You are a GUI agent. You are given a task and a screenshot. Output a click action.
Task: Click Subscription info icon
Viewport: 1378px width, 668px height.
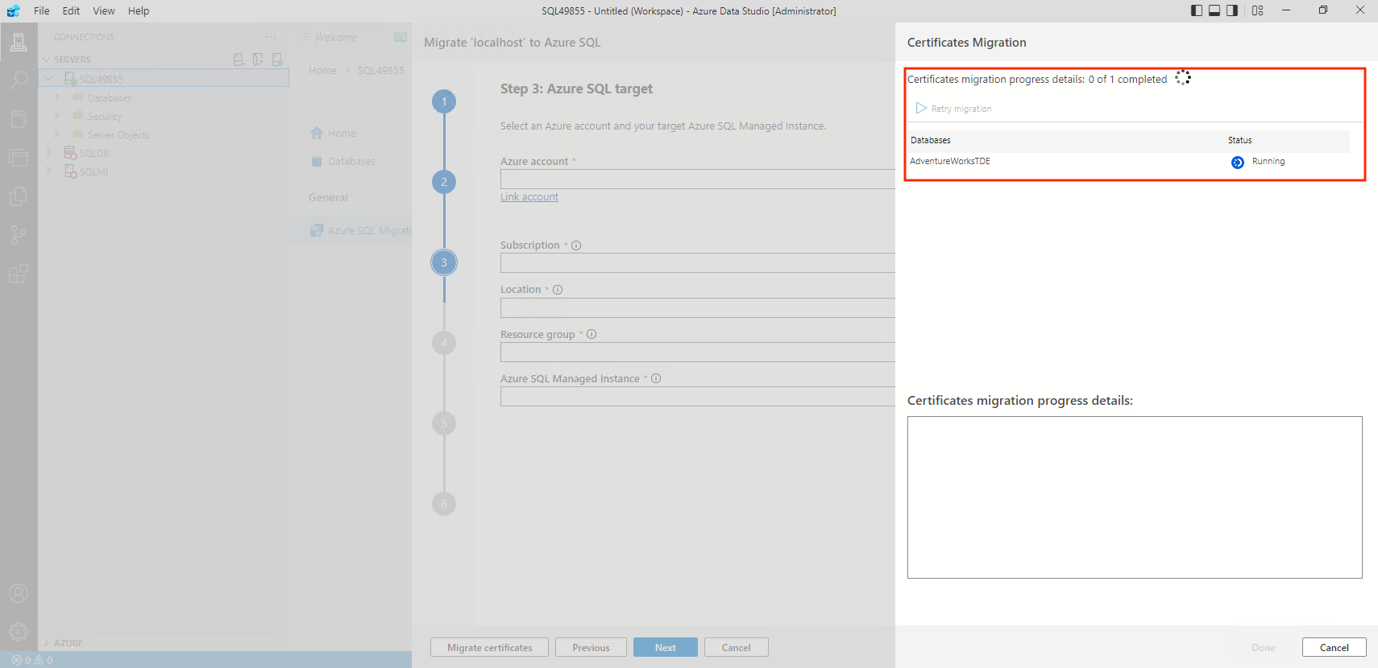tap(576, 245)
